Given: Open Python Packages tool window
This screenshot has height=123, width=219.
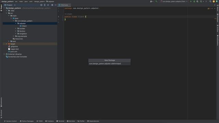Looking at the screenshot, I should pos(27,121).
